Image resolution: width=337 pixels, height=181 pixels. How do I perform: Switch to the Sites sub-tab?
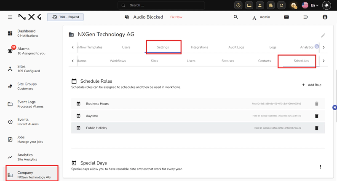click(154, 61)
